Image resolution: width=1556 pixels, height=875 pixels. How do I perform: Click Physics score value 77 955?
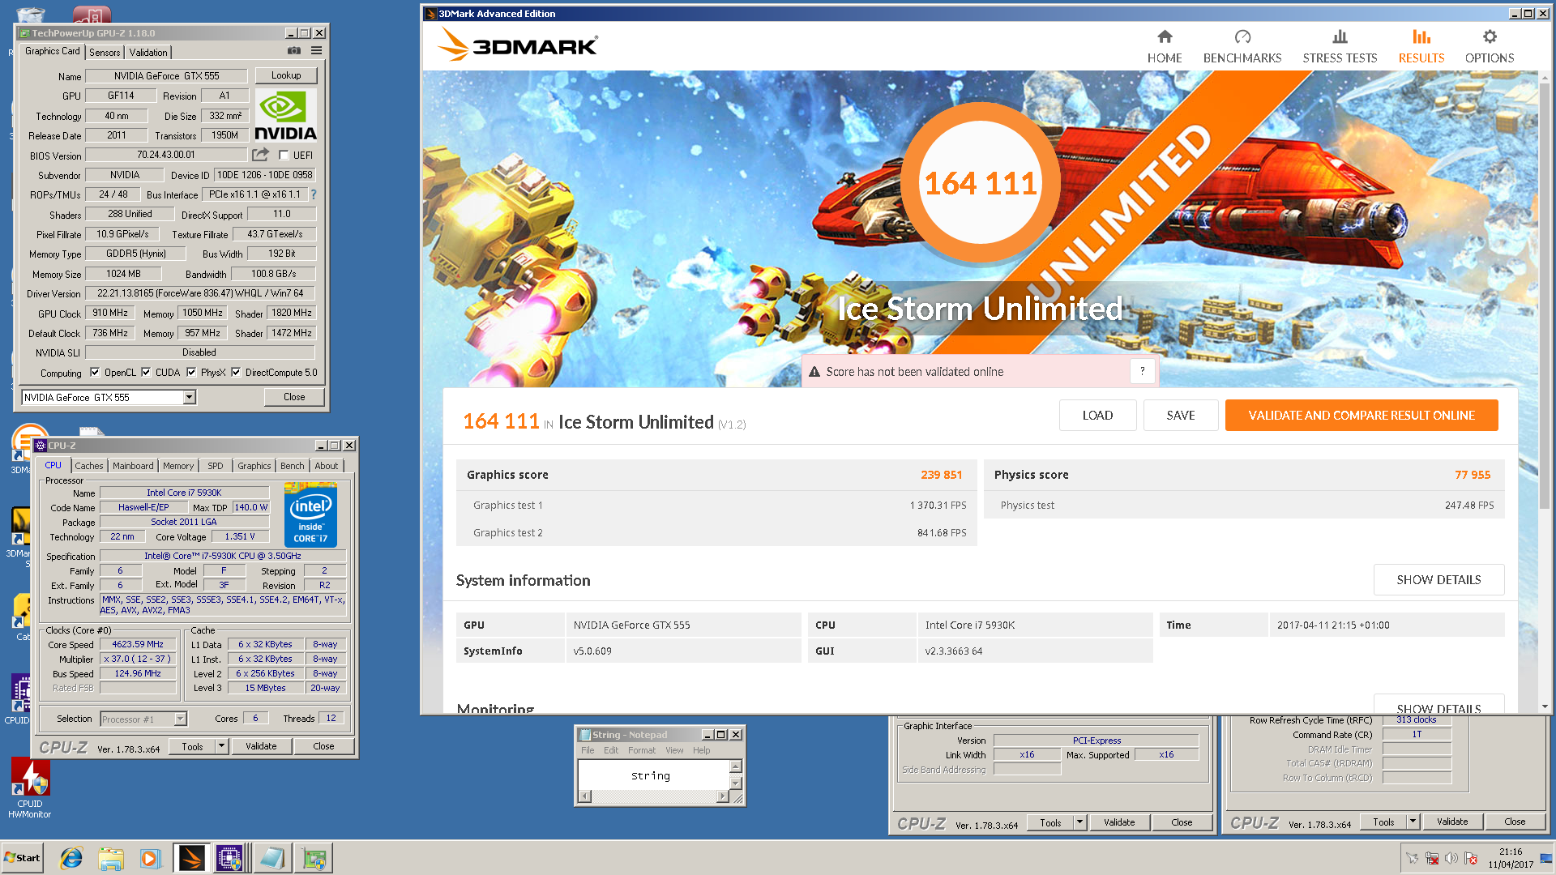[1473, 475]
